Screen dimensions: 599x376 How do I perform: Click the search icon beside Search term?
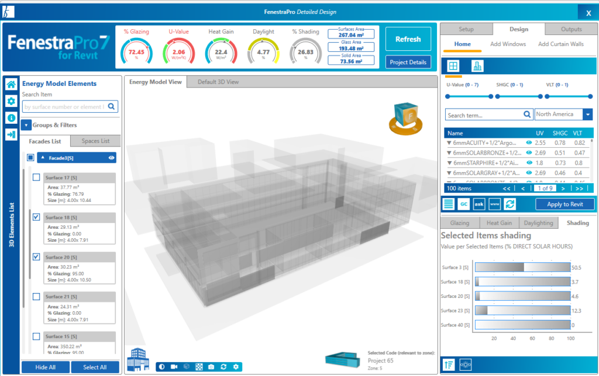click(527, 114)
